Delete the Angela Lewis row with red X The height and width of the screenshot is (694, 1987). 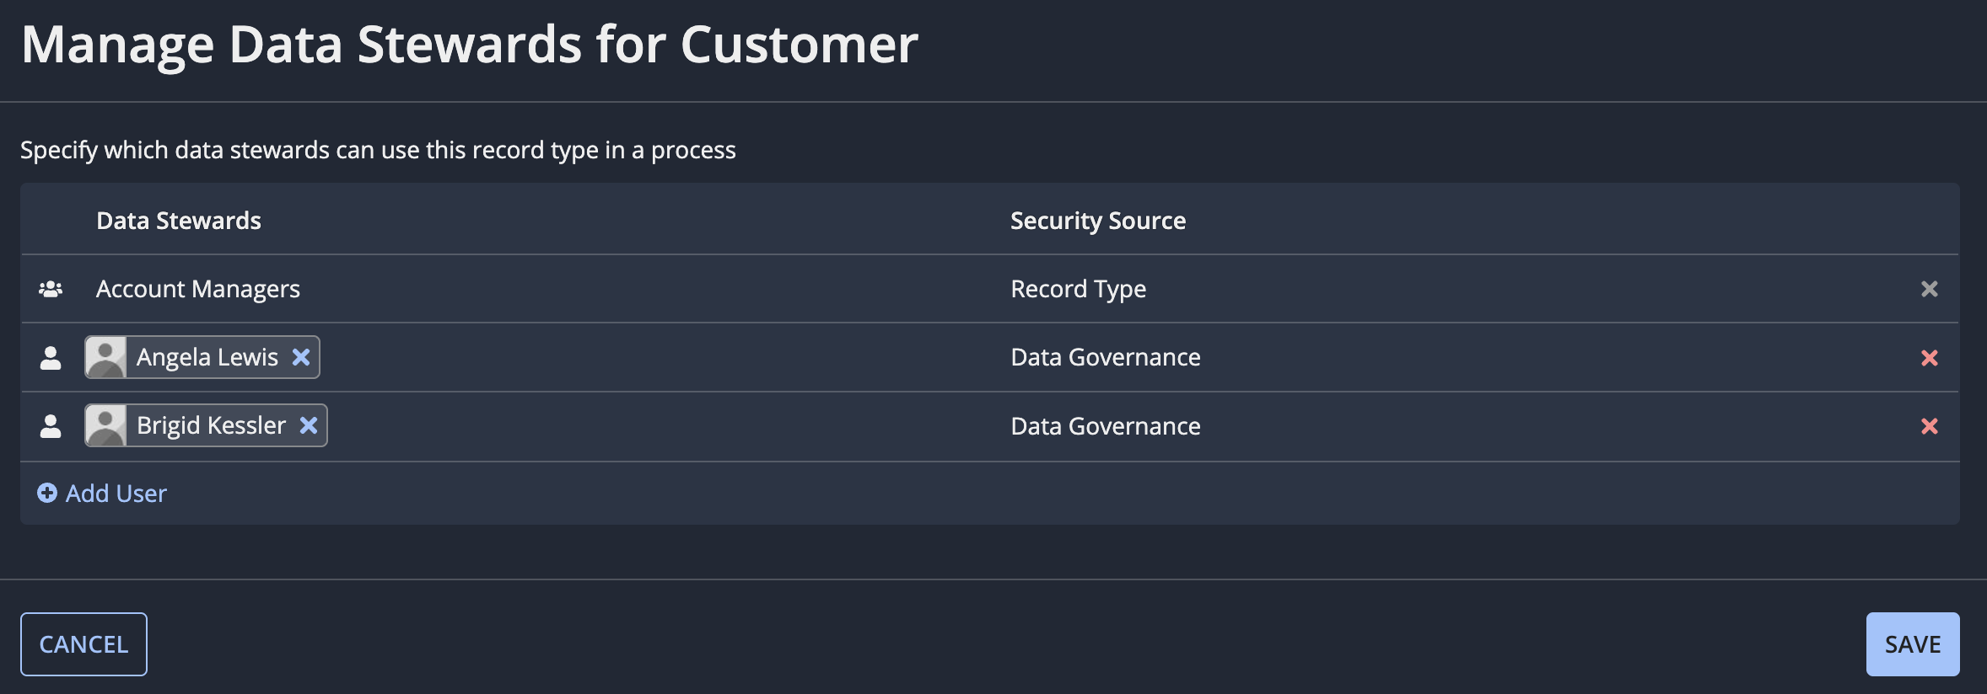[1929, 358]
